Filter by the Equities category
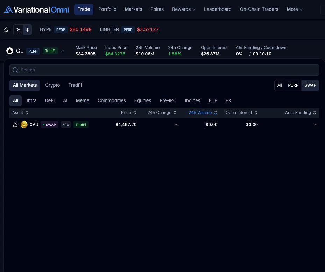Screen dimensions: 325x272 [x=143, y=100]
